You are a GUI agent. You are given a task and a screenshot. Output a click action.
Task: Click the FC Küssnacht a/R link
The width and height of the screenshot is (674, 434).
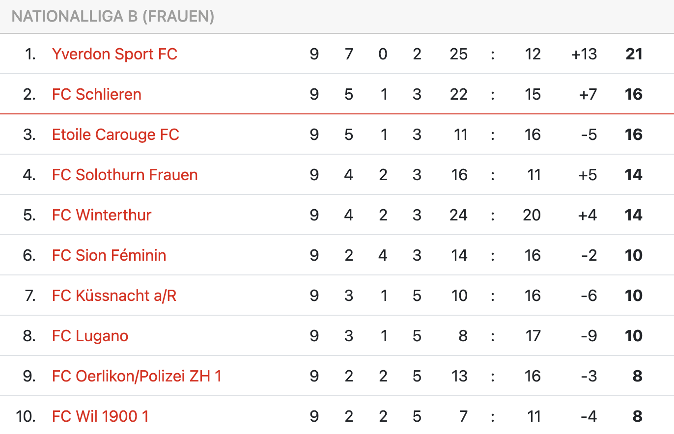coord(114,296)
